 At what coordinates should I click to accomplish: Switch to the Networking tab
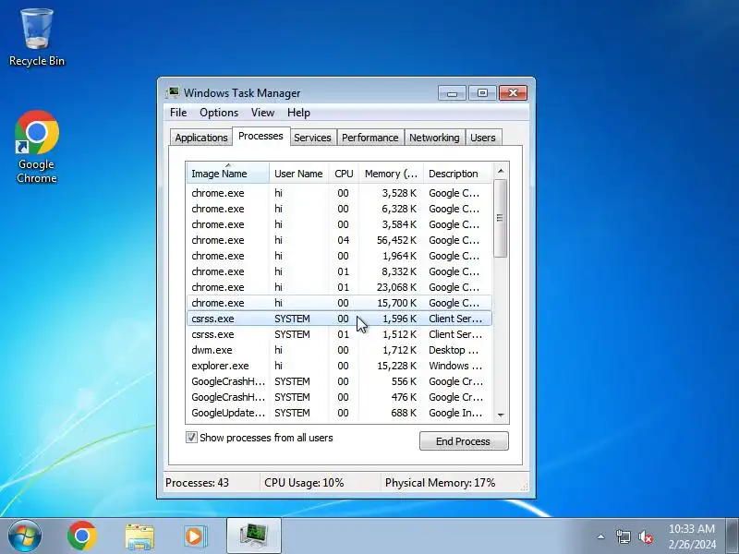[x=434, y=138]
